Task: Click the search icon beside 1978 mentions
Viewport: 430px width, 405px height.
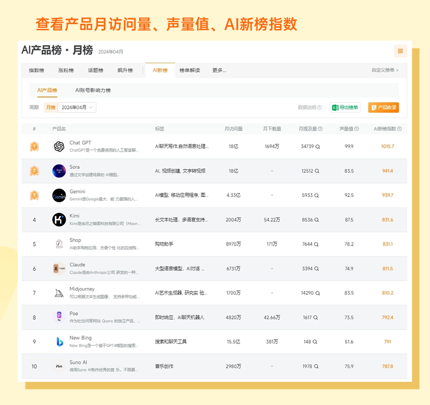Action: click(316, 366)
